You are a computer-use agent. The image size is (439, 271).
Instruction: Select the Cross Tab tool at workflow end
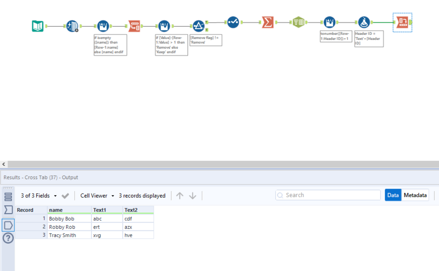[x=402, y=22]
